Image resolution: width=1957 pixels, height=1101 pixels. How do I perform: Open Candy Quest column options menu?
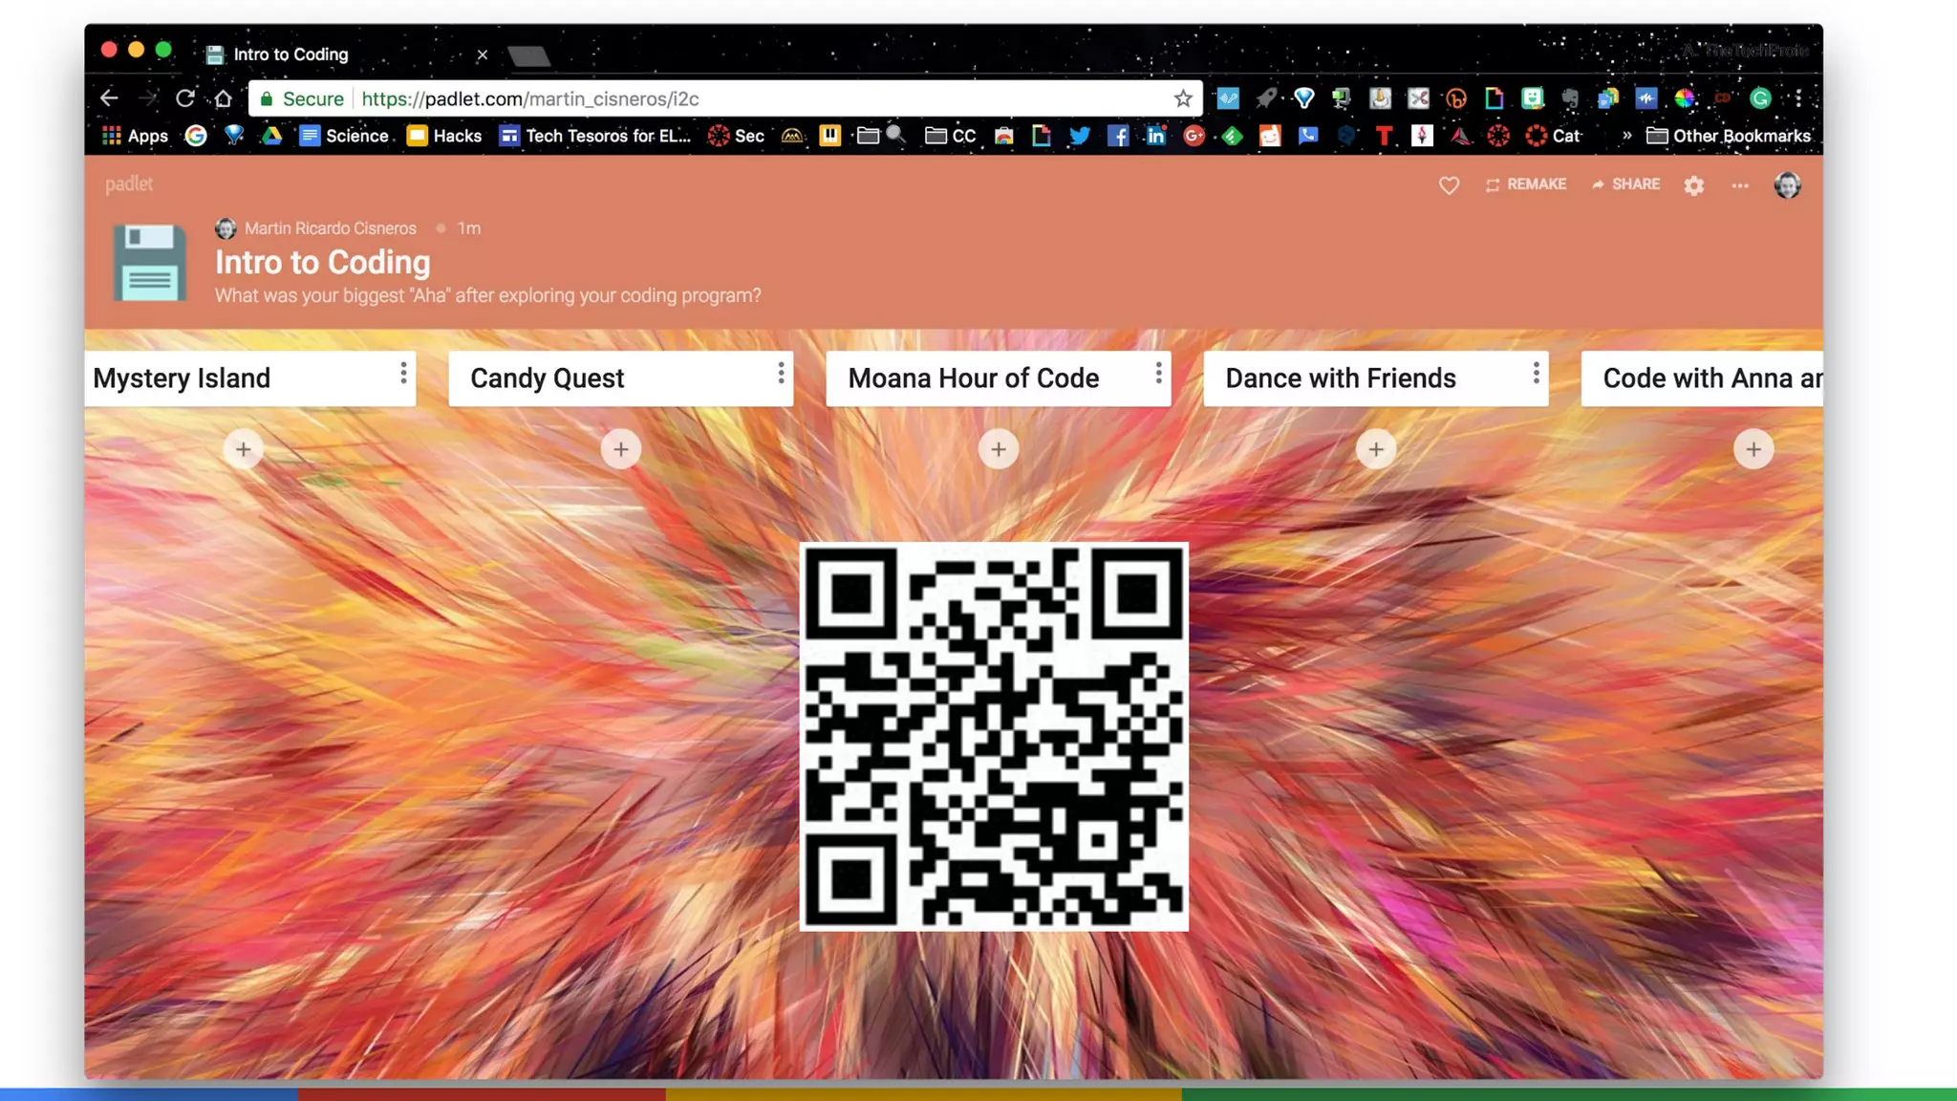781,374
